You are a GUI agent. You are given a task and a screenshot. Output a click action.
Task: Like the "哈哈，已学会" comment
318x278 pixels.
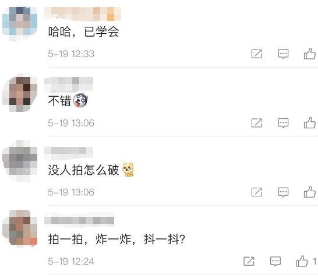click(309, 54)
